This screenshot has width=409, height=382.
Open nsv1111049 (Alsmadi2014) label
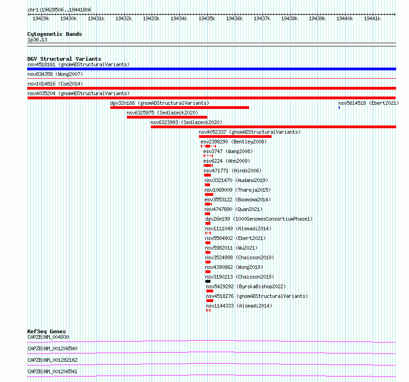(x=238, y=228)
